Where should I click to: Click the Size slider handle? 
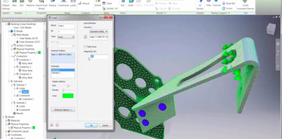pos(68,86)
